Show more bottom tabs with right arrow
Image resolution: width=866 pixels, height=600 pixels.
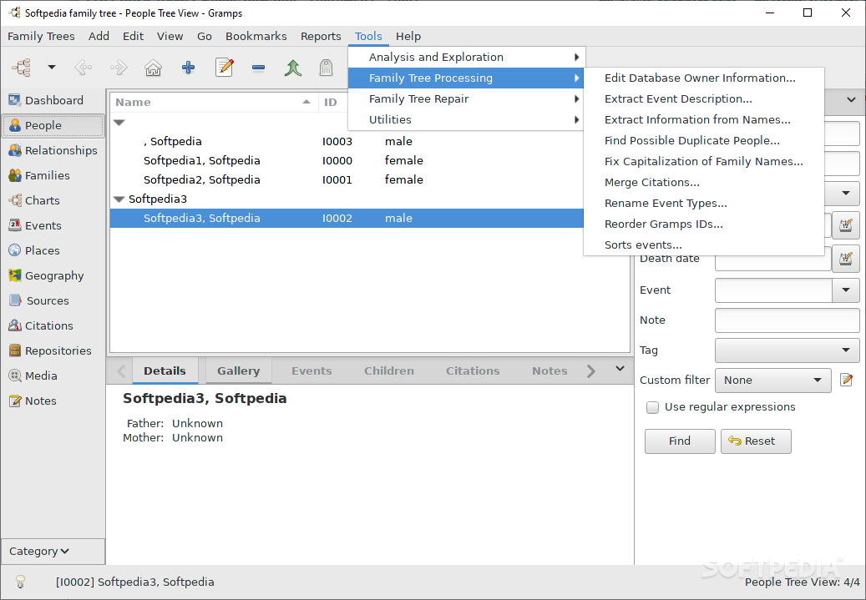coord(591,371)
